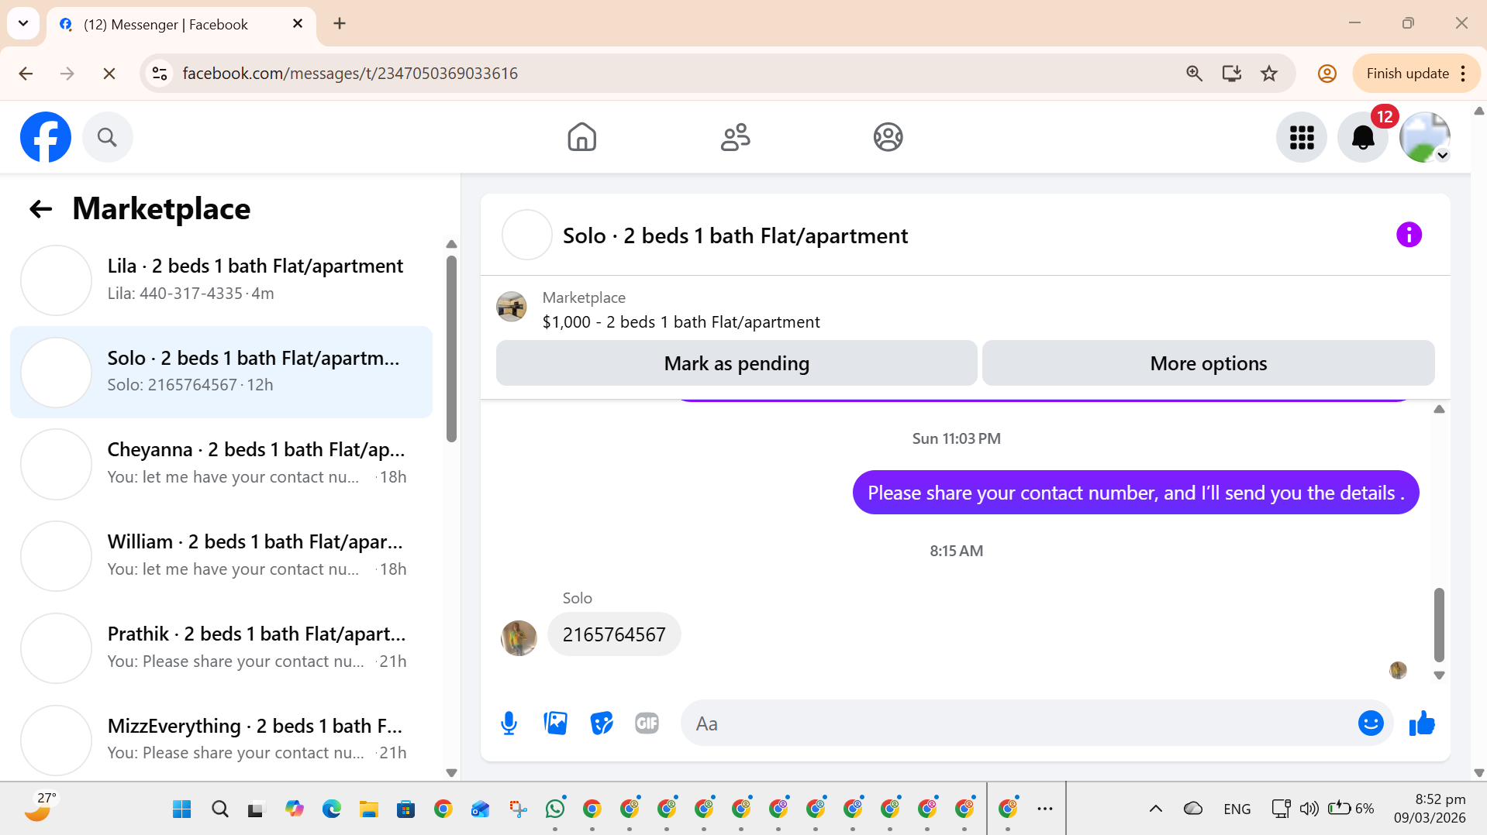
Task: Send a voice clip microphone
Action: click(509, 723)
